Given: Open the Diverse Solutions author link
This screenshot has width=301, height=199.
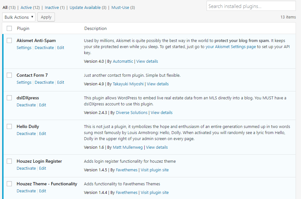Looking at the screenshot, I should 132,113.
